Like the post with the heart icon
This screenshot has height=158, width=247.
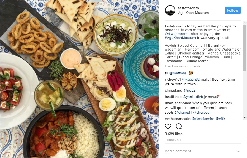(168, 126)
